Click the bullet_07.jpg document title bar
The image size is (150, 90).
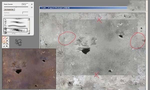[x=83, y=8]
